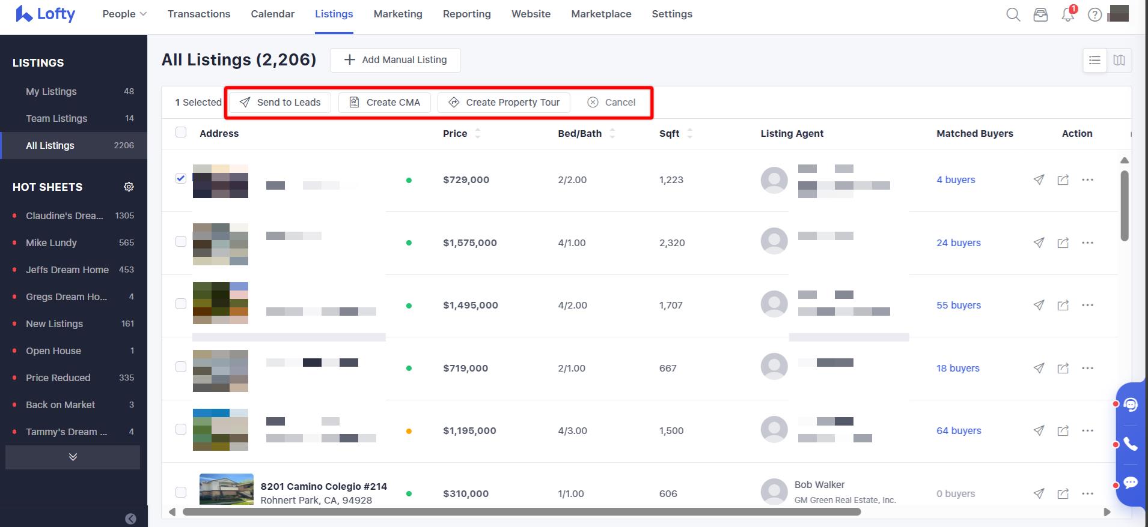Click the horizontal scrollbar at the bottom
This screenshot has width=1148, height=527.
coord(521,512)
